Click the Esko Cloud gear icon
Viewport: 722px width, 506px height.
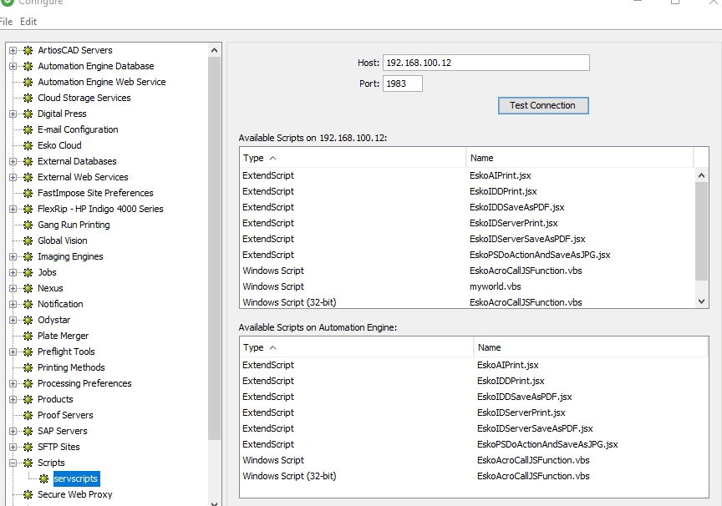(x=28, y=145)
